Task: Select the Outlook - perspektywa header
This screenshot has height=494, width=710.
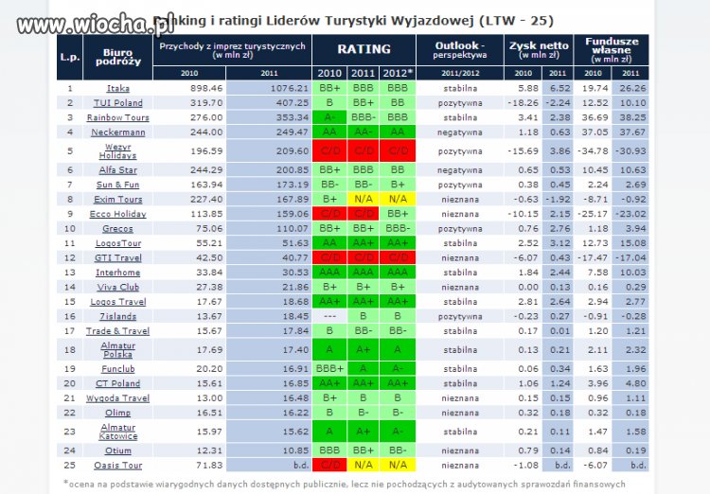Action: (460, 50)
